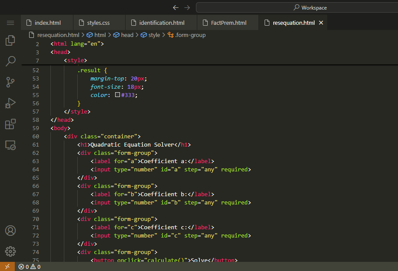Open the Remote Explorer view
The image size is (398, 271).
[10, 145]
